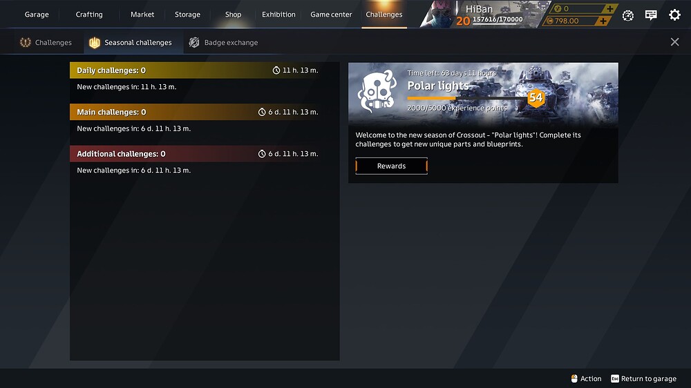This screenshot has width=691, height=388.
Task: Open the Rewards button
Action: [x=391, y=166]
